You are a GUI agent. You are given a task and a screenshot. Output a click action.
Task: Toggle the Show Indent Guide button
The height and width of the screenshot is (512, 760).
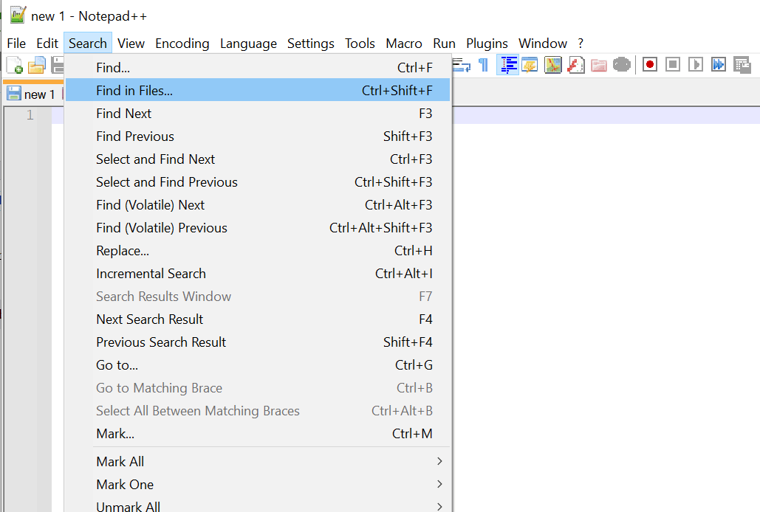[507, 65]
